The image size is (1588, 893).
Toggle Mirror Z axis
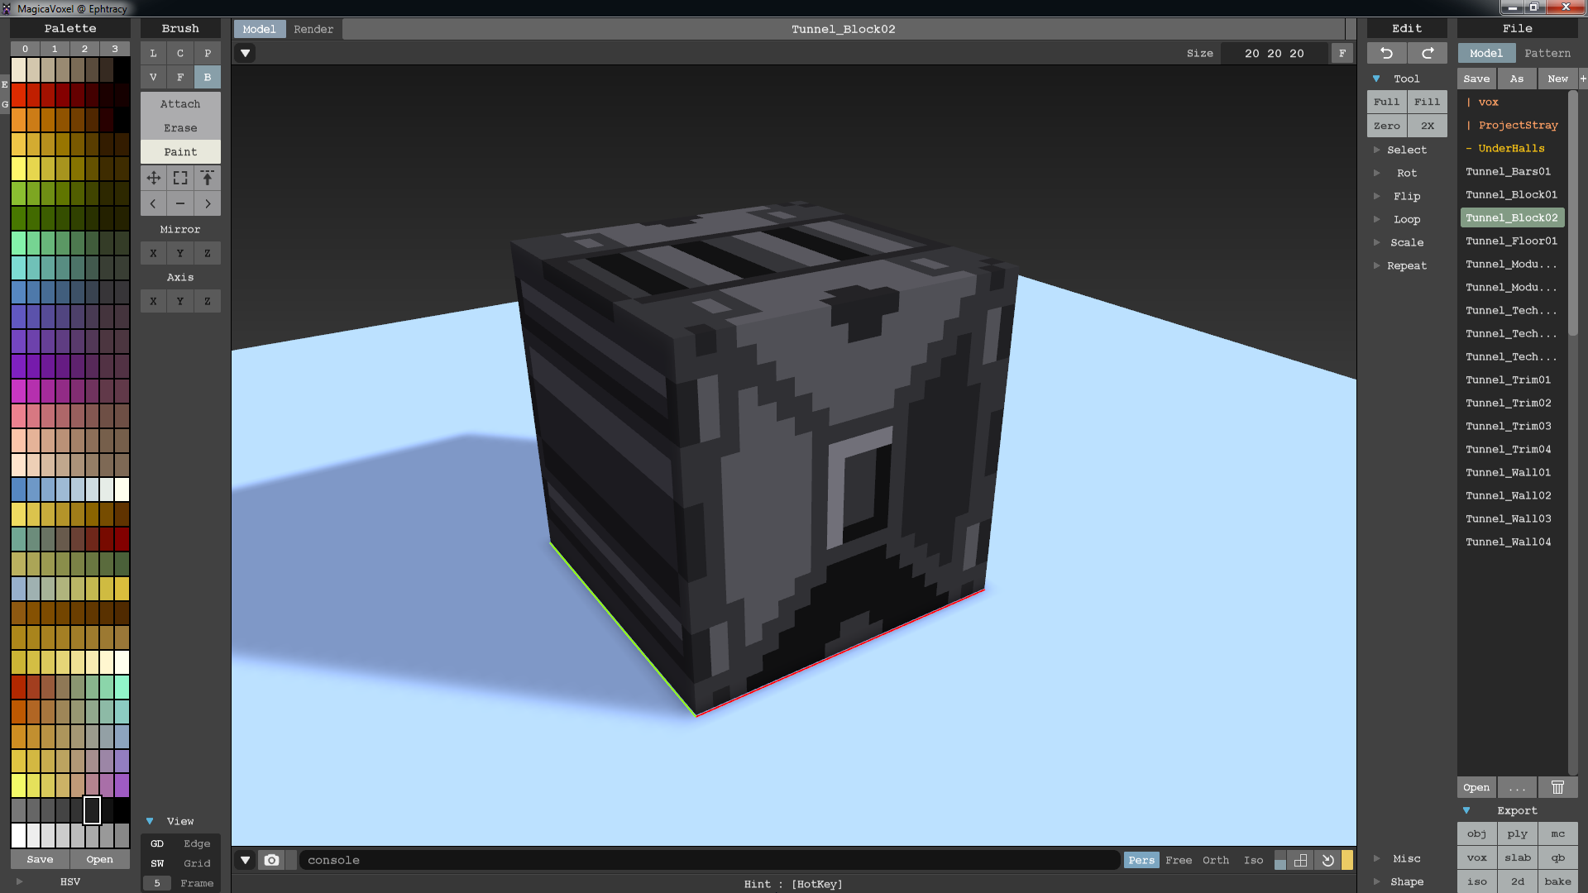(x=208, y=253)
